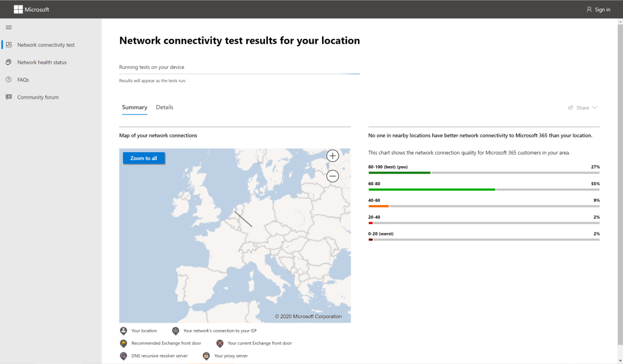Screen dimensions: 623x364
Task: Click the Sign in person icon
Action: [589, 10]
